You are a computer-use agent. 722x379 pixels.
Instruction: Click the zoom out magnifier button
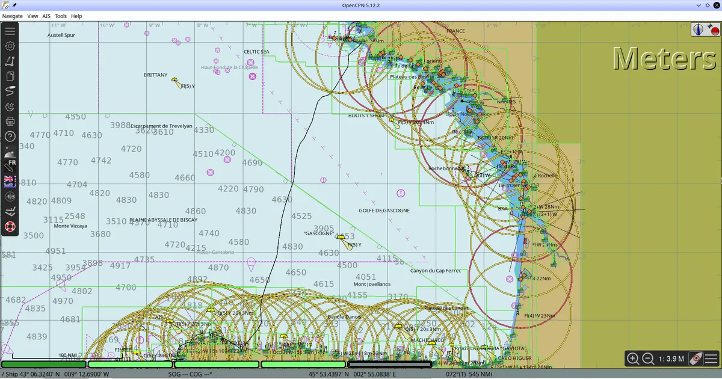coord(648,359)
